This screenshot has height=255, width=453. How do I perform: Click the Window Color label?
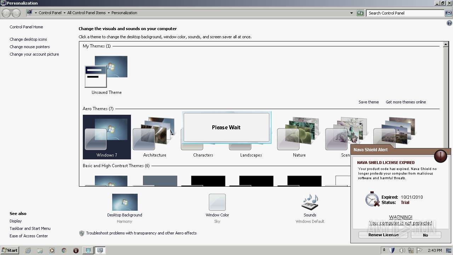point(217,215)
